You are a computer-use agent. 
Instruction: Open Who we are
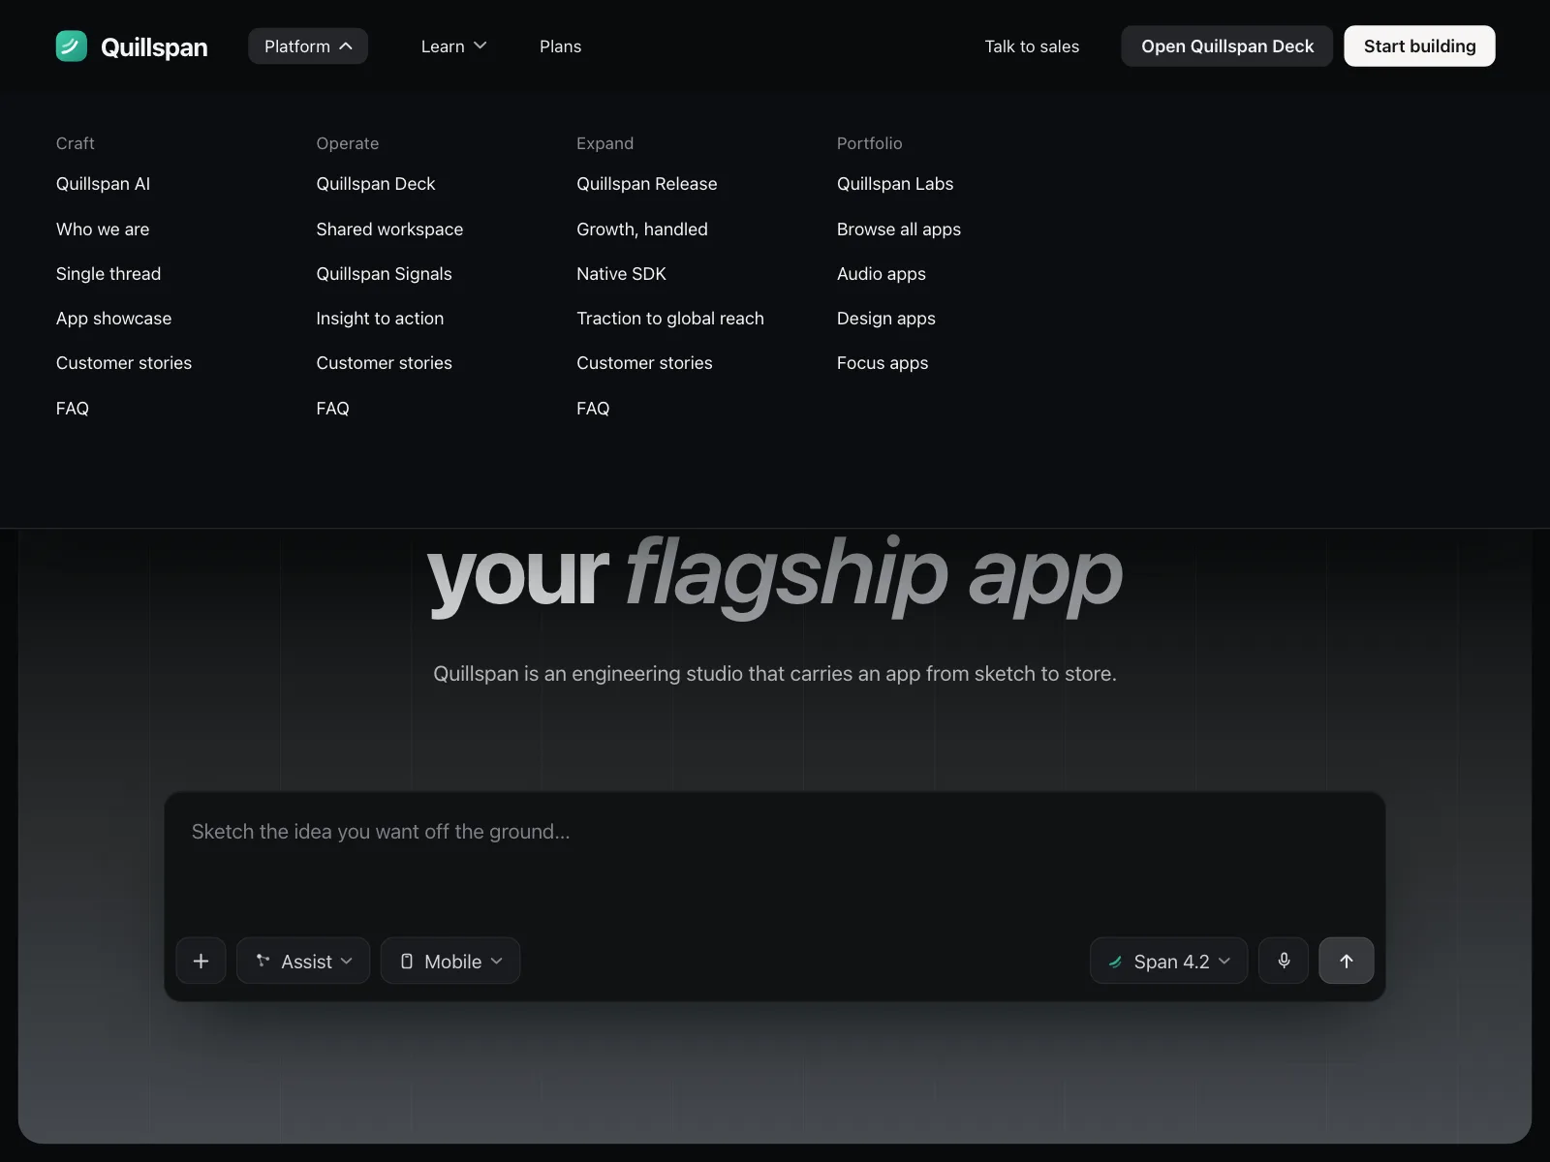pyautogui.click(x=103, y=229)
